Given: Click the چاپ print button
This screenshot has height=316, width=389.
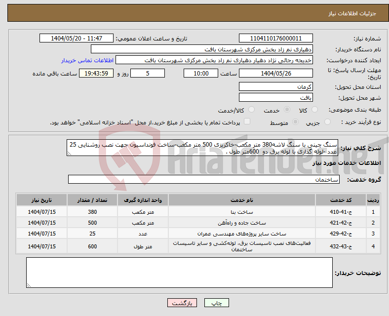Looking at the screenshot, I should (217, 303).
